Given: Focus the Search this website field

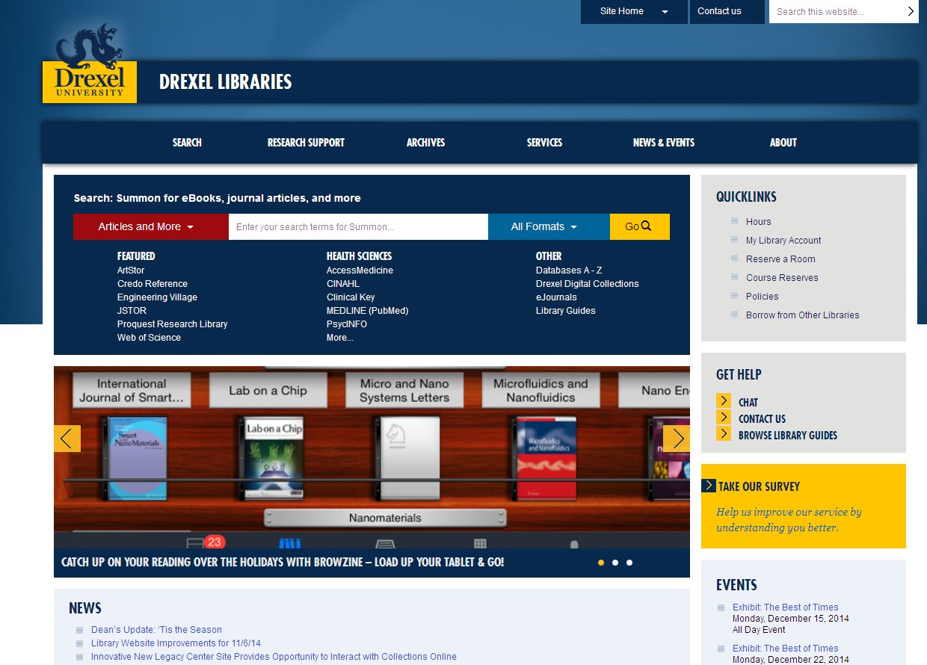Looking at the screenshot, I should 836,11.
